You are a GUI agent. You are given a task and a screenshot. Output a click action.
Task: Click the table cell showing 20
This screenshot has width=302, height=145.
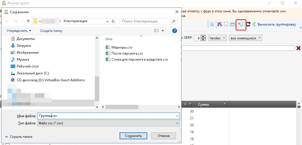192,125
